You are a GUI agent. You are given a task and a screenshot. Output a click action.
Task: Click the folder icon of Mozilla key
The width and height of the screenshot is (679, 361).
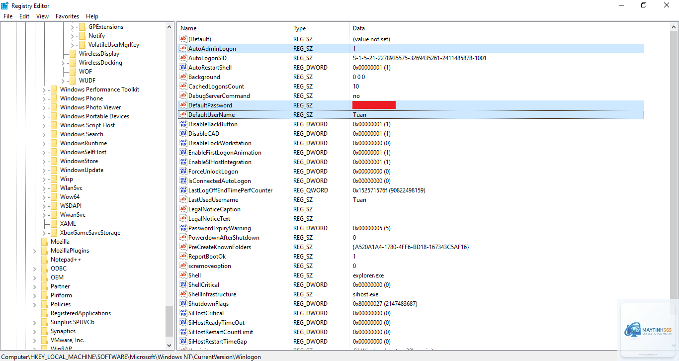(x=44, y=242)
